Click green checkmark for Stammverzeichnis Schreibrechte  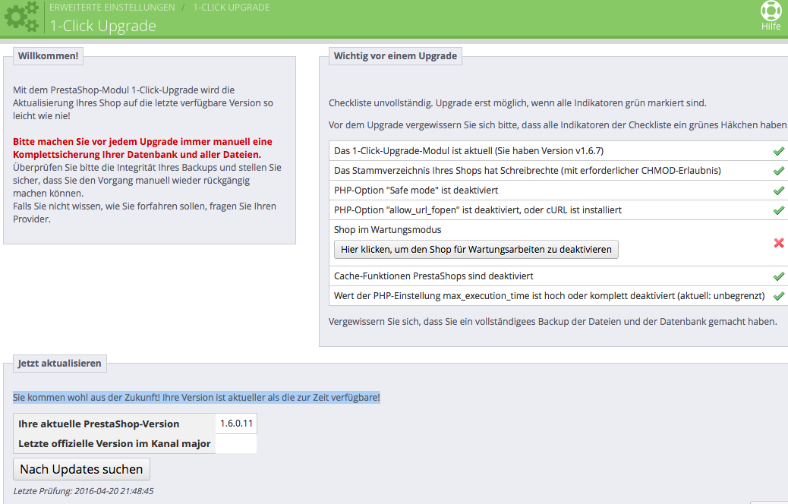pyautogui.click(x=778, y=171)
